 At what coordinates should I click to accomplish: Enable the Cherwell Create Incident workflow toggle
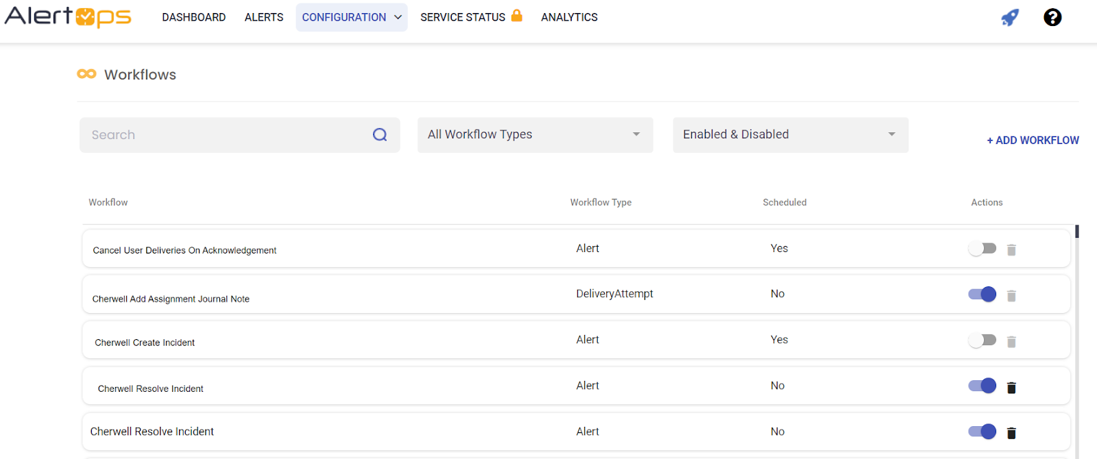coord(982,340)
